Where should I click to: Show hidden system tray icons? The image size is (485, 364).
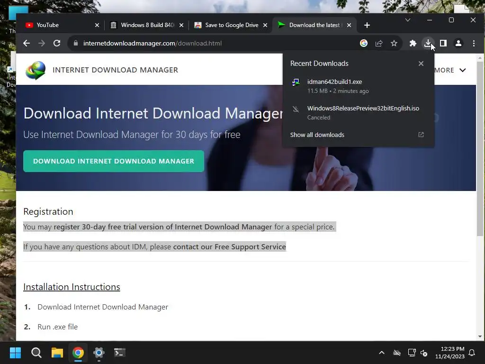click(x=382, y=353)
